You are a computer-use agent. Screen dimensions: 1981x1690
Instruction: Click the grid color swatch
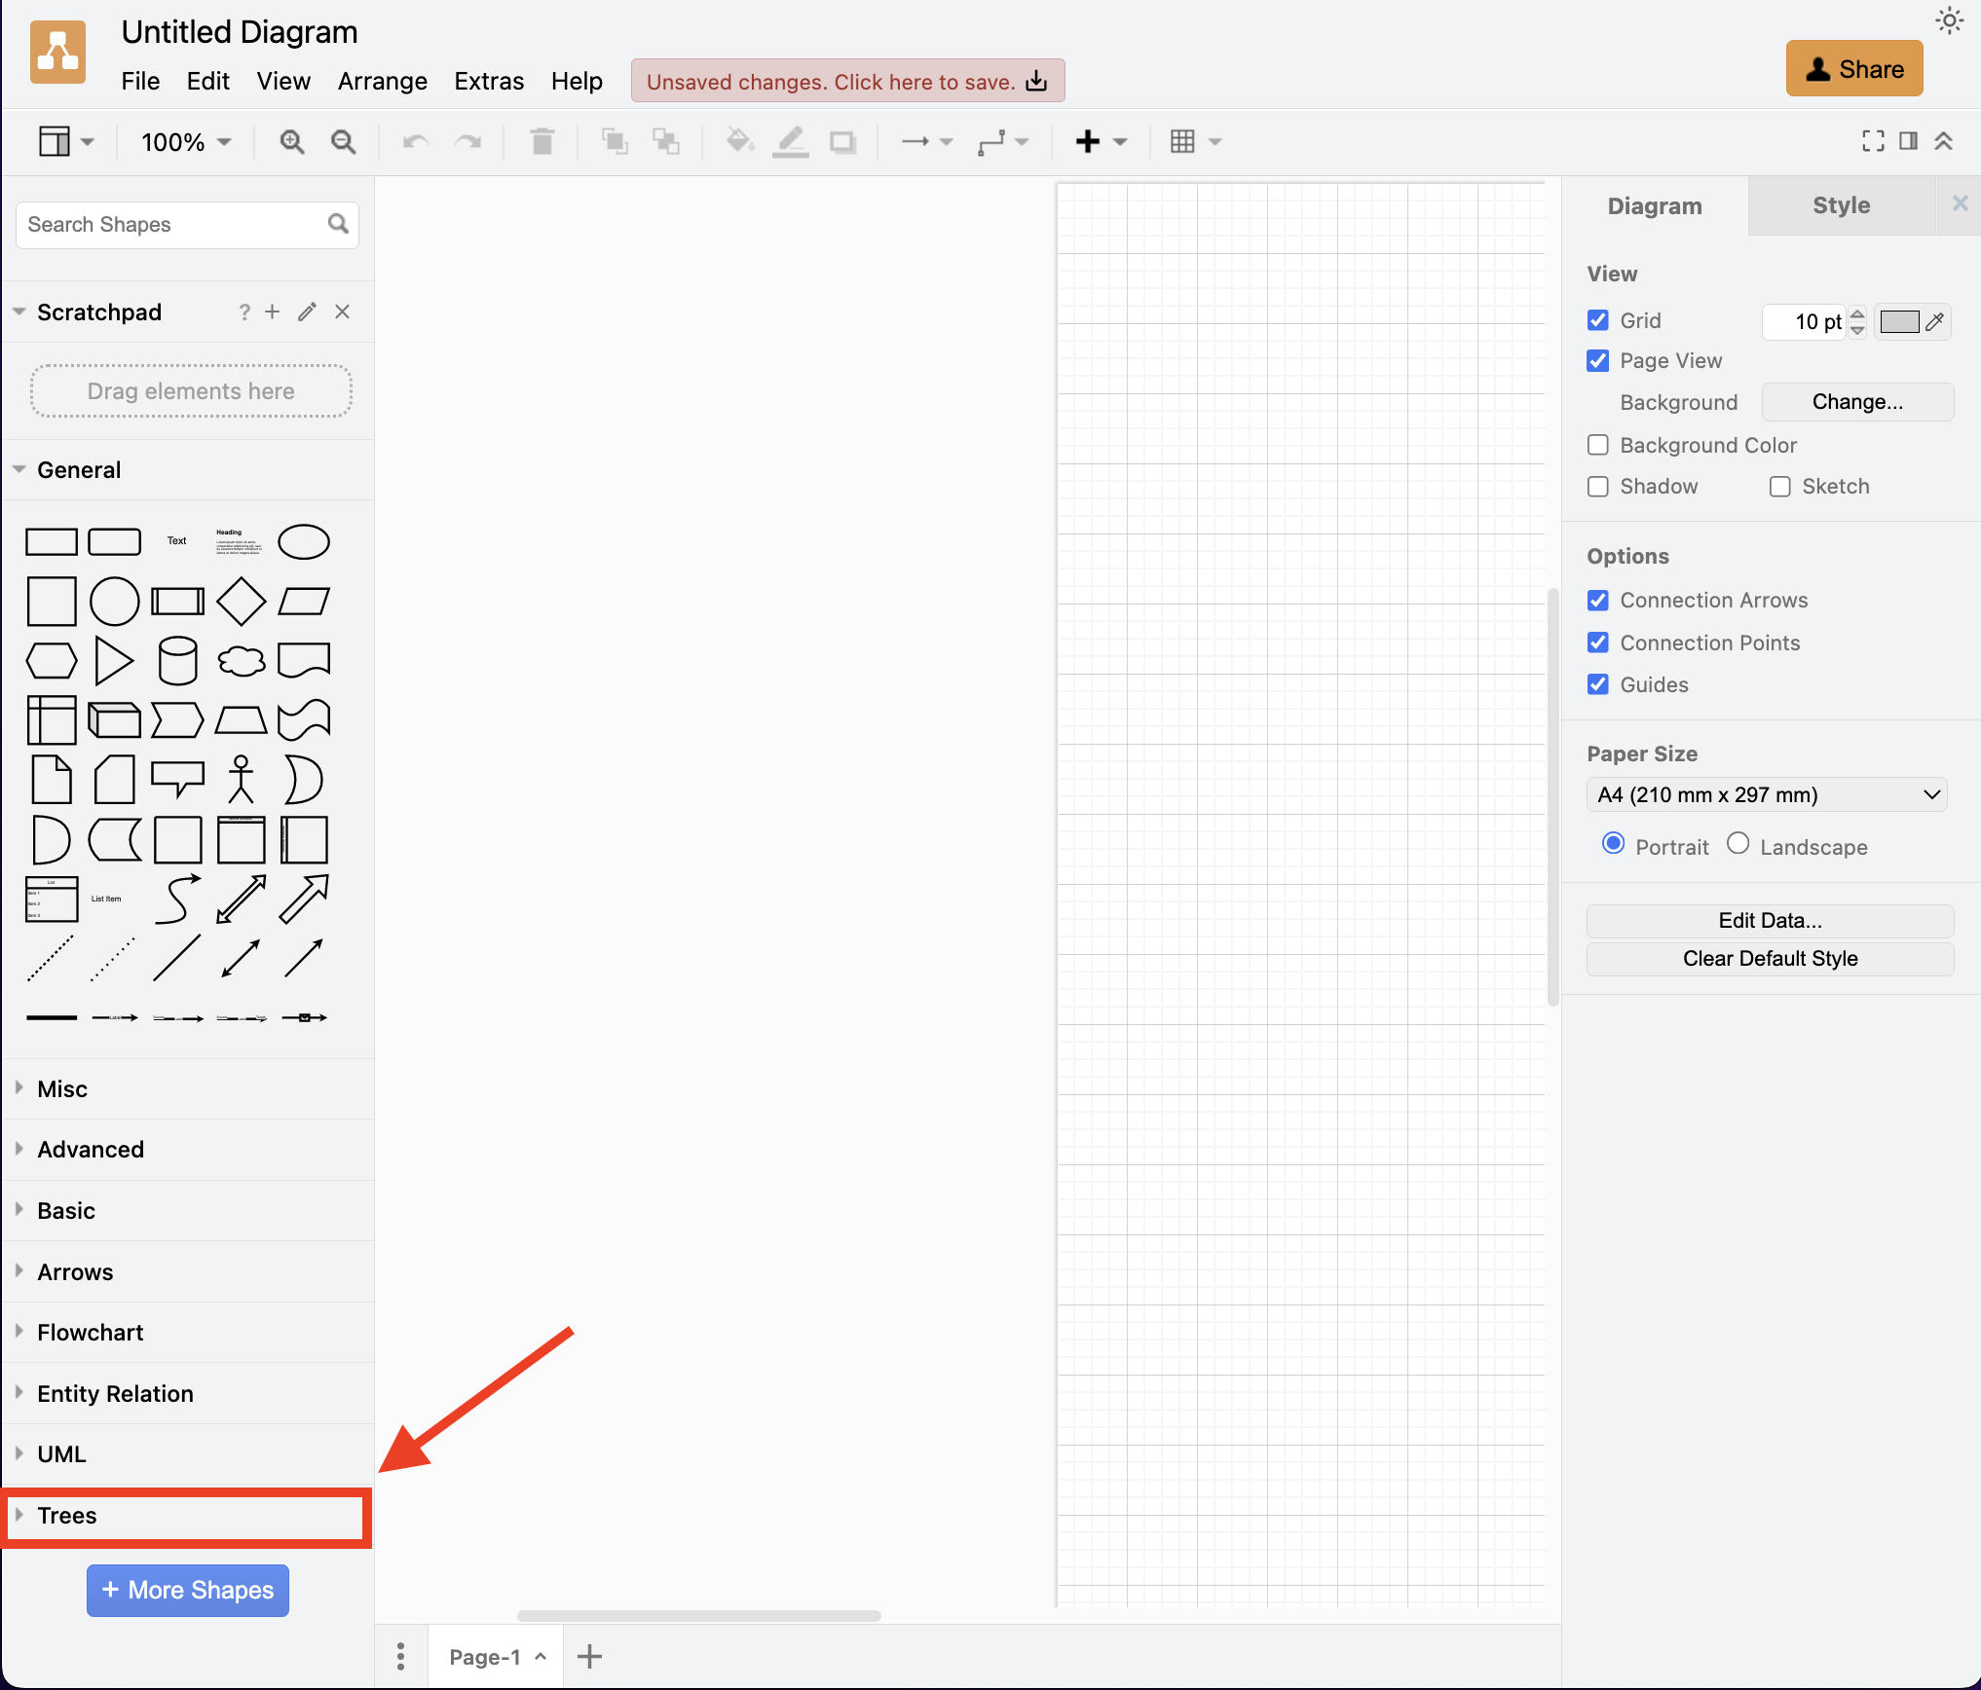click(1899, 321)
